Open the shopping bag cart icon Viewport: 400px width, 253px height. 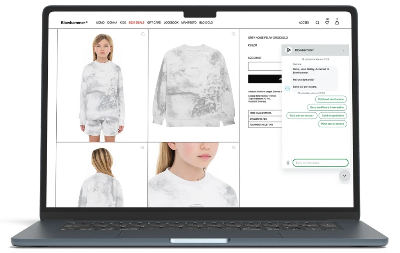tap(337, 22)
